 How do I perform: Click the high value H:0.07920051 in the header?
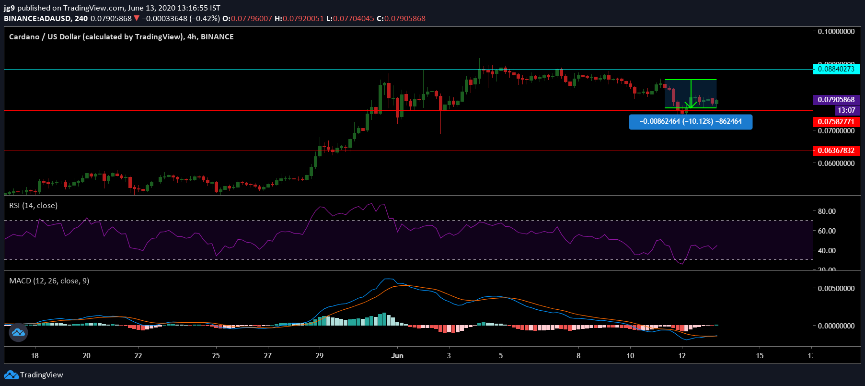pyautogui.click(x=299, y=19)
